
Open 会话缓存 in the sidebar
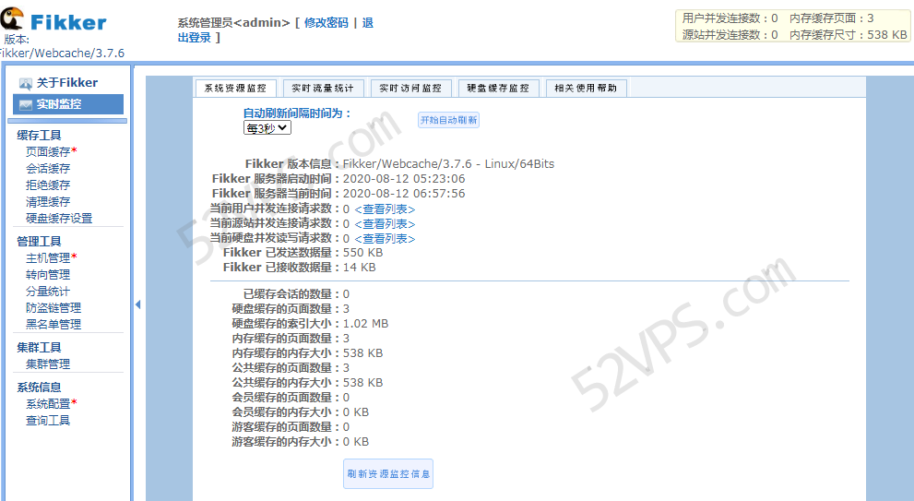(48, 169)
